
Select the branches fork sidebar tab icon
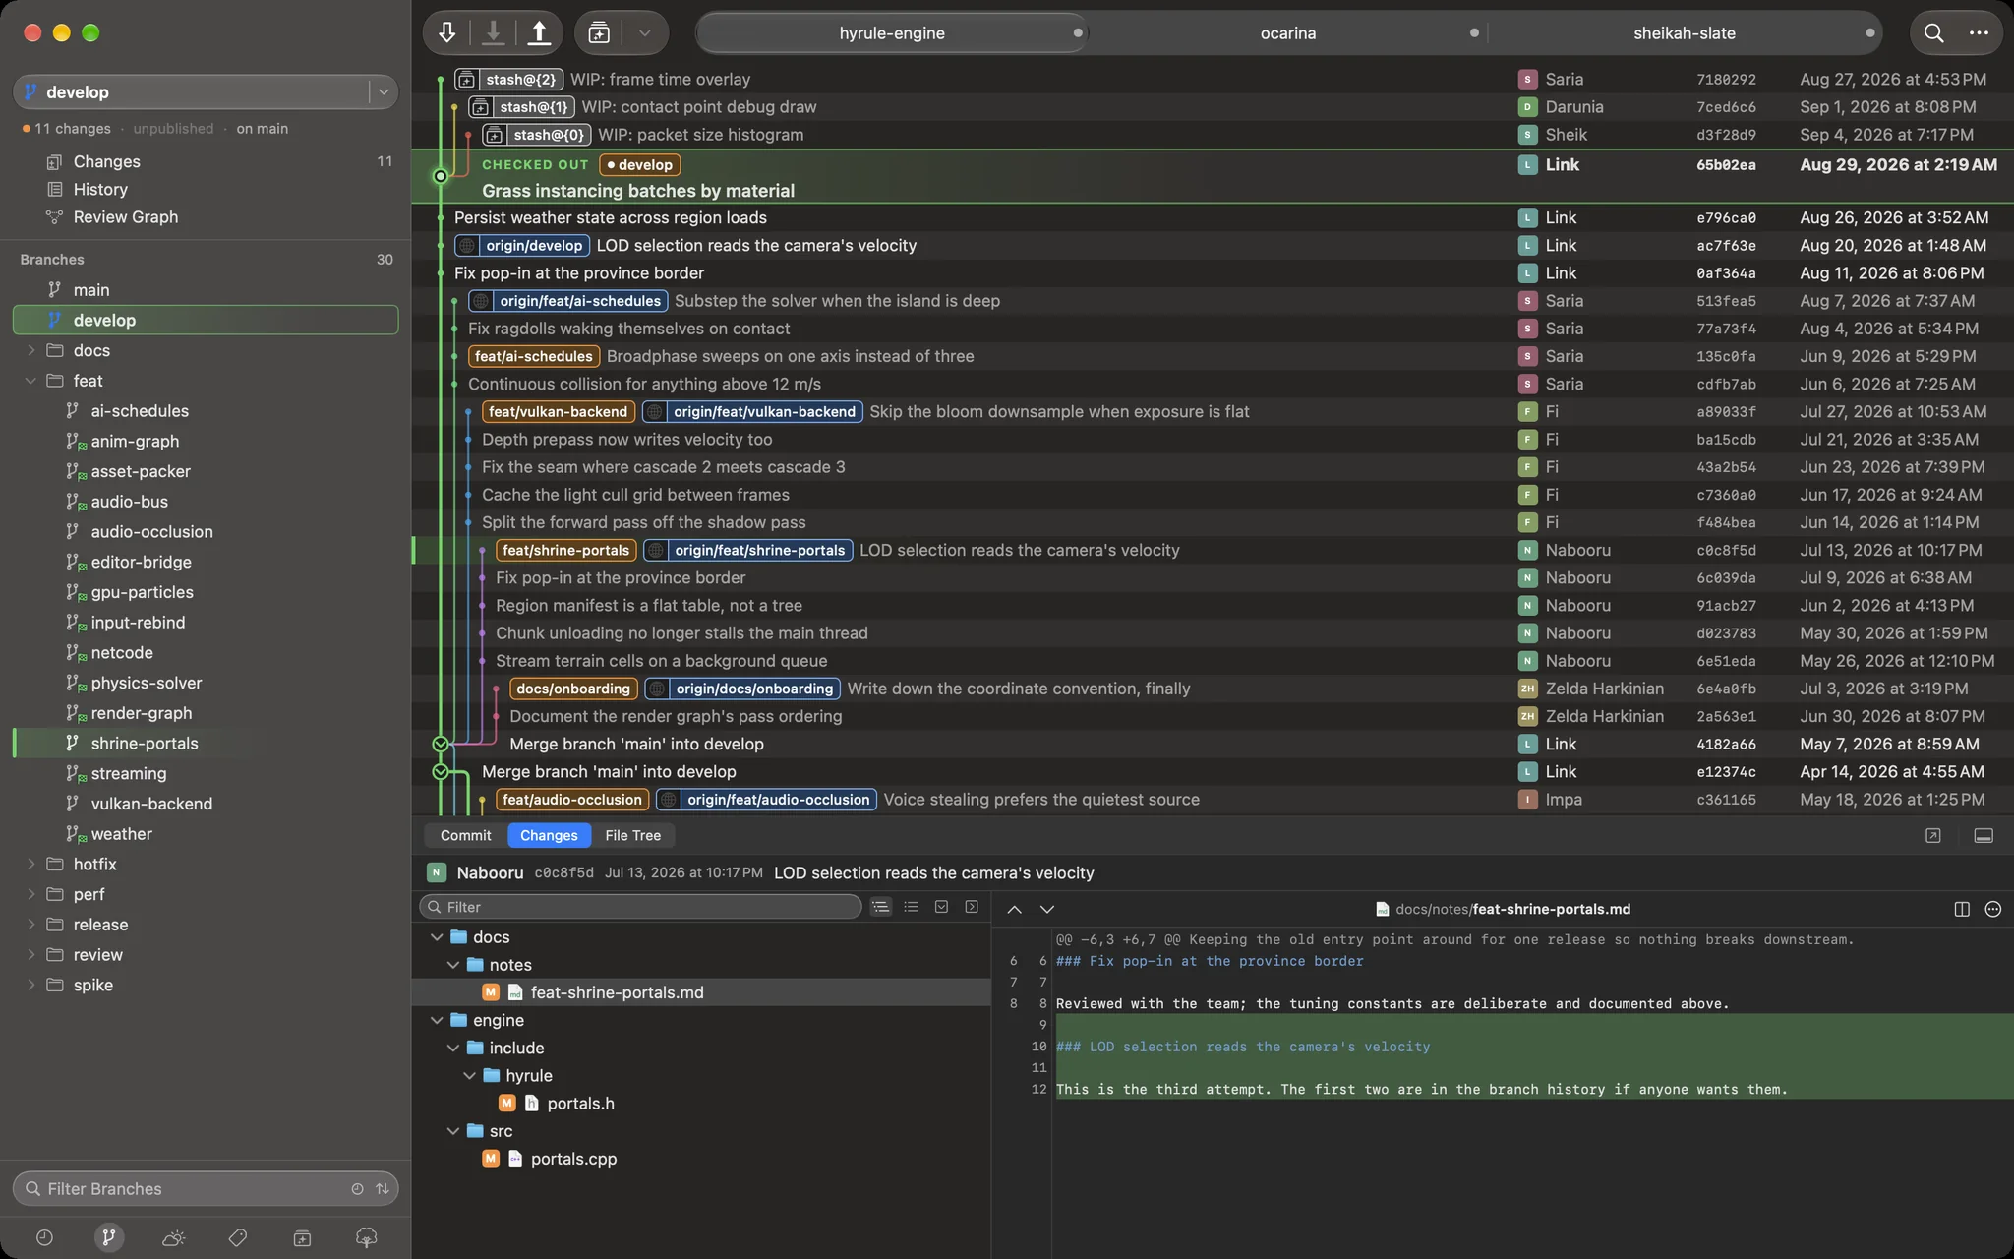[109, 1237]
